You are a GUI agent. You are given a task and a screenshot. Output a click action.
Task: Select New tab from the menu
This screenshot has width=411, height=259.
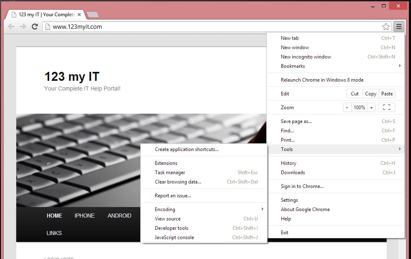336,38
